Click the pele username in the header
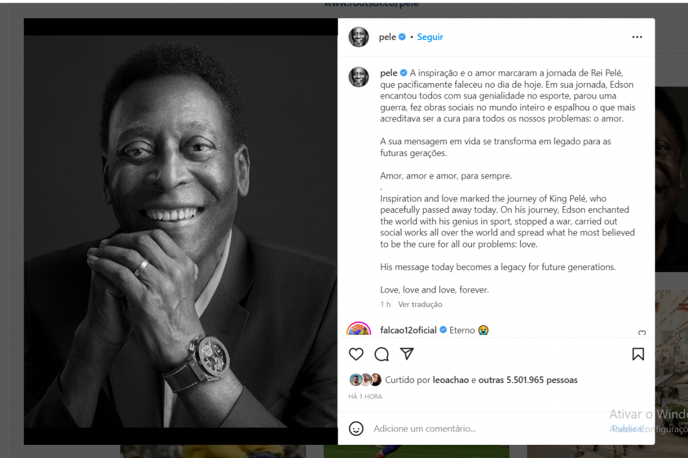 388,37
